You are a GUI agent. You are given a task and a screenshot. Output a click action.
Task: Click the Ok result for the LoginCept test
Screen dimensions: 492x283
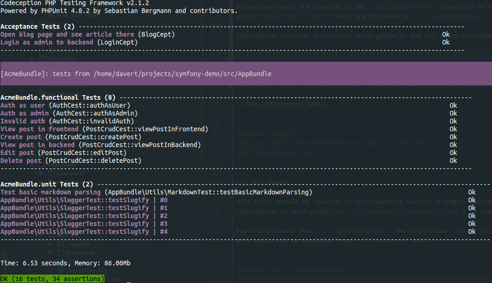446,42
